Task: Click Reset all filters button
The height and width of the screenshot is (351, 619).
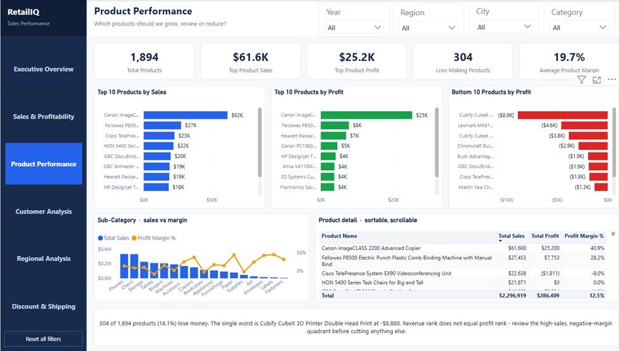Action: [43, 339]
